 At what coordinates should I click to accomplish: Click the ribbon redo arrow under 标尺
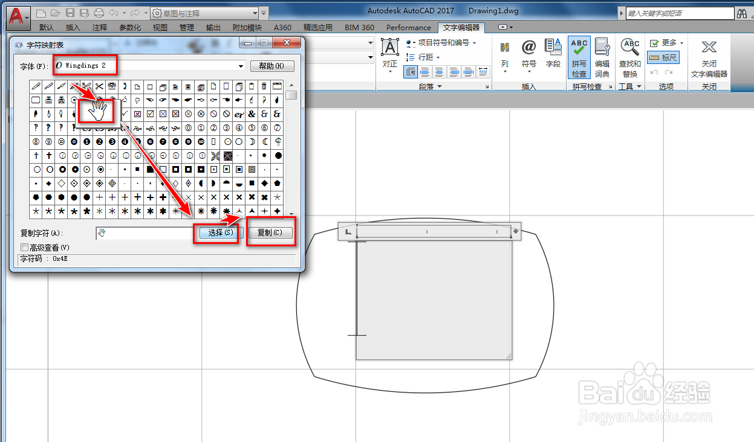[x=669, y=72]
